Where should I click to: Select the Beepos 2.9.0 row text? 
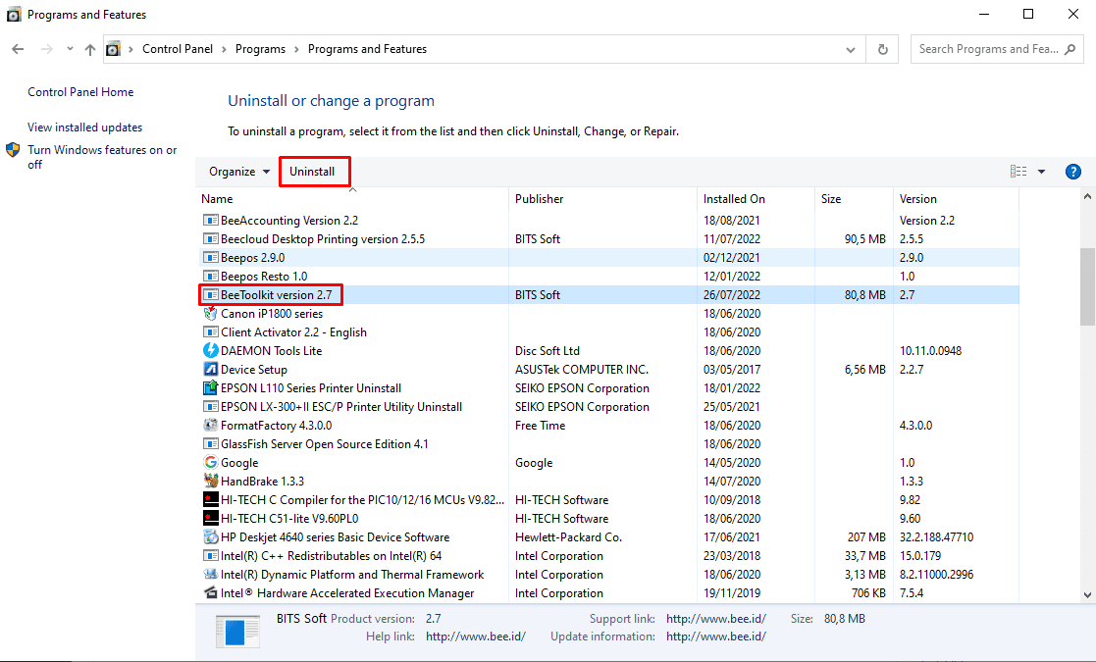pyautogui.click(x=252, y=258)
